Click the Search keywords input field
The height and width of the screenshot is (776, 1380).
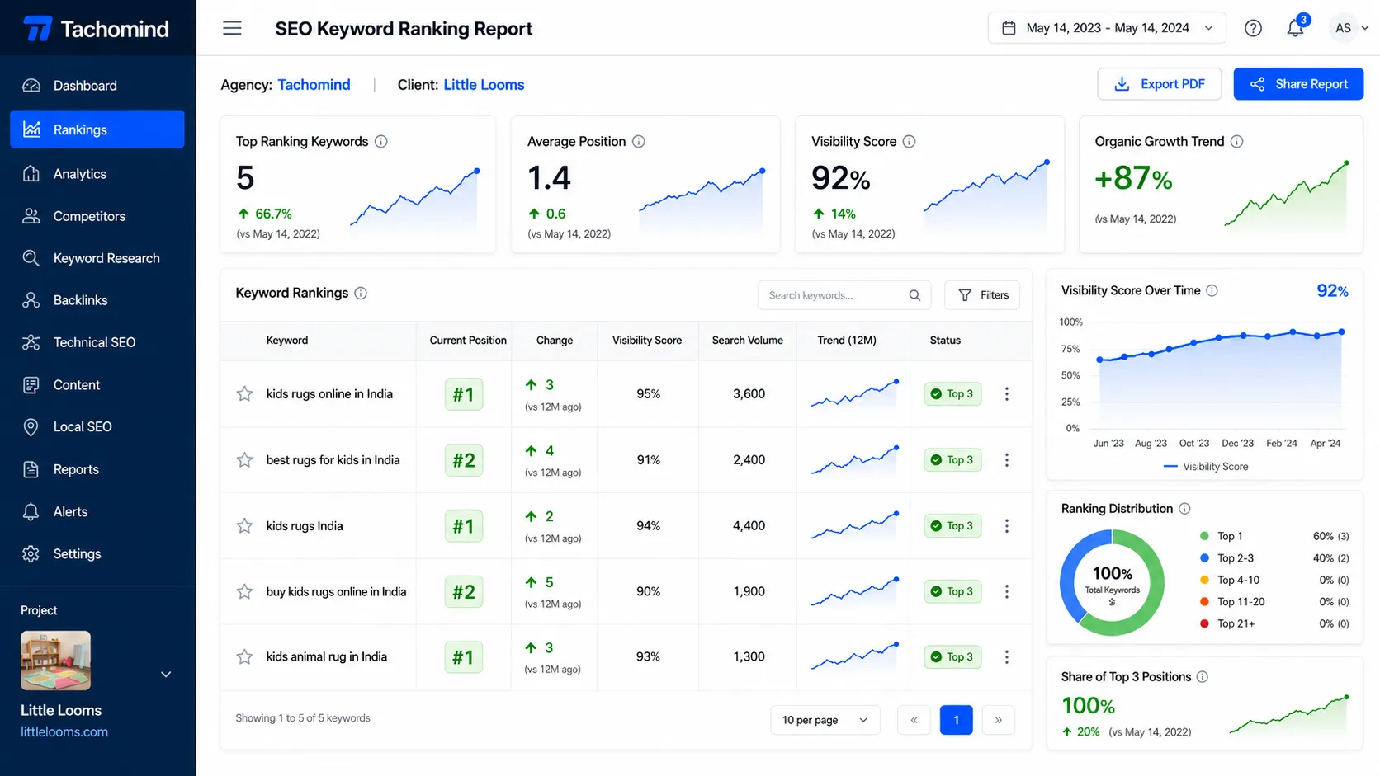click(844, 295)
